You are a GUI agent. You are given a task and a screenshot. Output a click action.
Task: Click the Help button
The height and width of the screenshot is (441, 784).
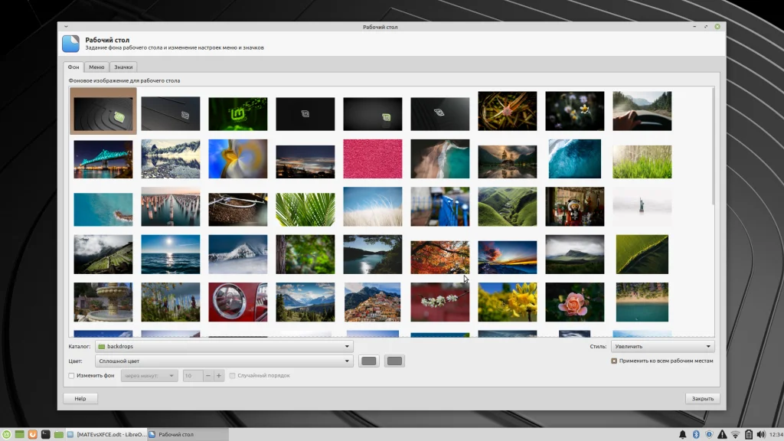tap(80, 398)
